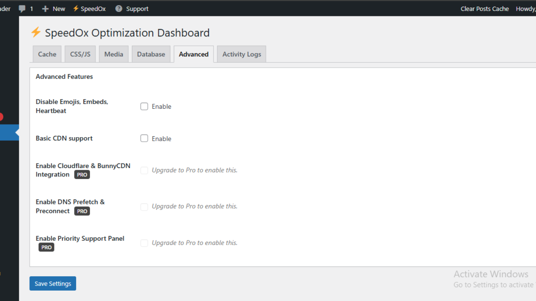Click the Support link text in admin bar
The height and width of the screenshot is (301, 536).
pyautogui.click(x=137, y=9)
